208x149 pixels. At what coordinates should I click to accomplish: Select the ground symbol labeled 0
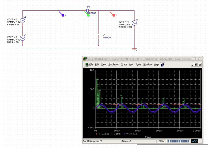click(134, 49)
